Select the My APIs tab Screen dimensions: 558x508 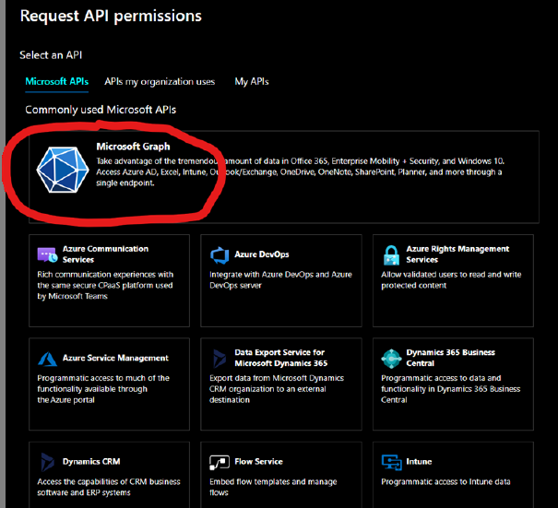(x=253, y=82)
